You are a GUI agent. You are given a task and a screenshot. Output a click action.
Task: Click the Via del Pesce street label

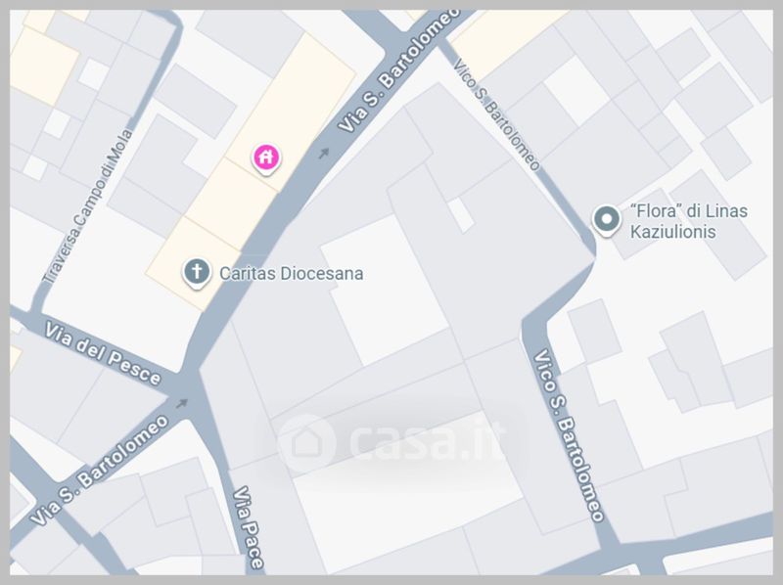click(104, 353)
